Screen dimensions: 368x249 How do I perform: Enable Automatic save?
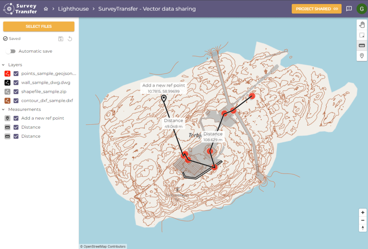(x=11, y=51)
